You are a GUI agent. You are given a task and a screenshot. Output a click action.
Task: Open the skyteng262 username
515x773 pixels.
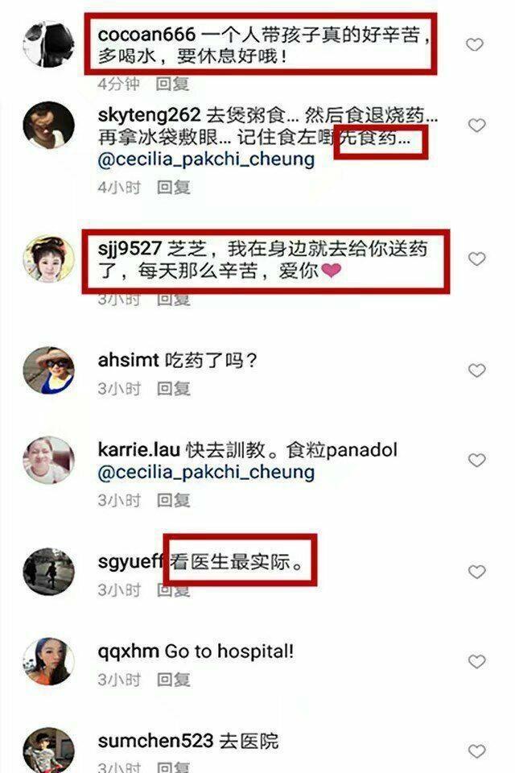tap(149, 115)
